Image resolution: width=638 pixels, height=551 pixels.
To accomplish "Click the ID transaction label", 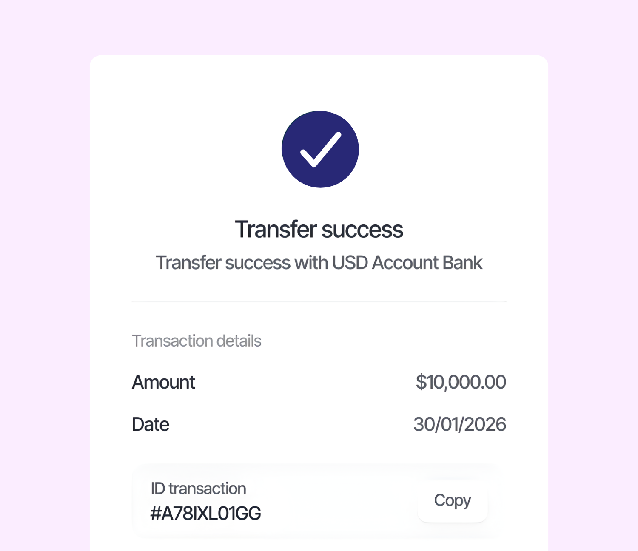I will [x=198, y=489].
